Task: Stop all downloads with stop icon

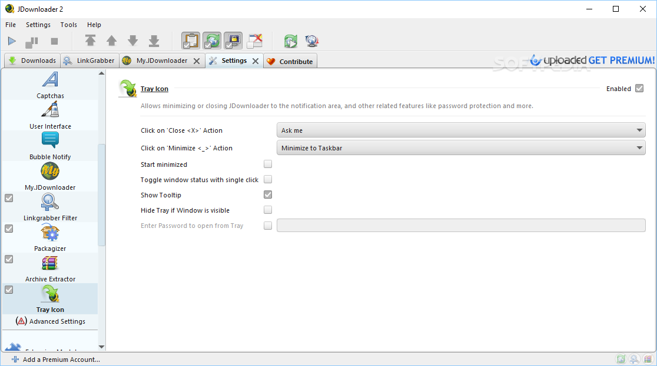Action: pos(54,41)
